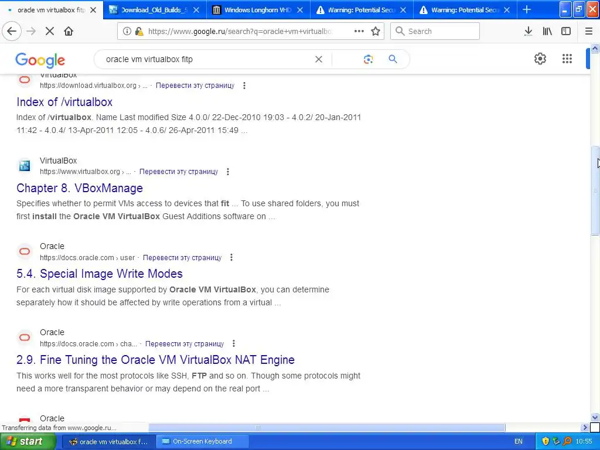Image resolution: width=600 pixels, height=450 pixels.
Task: Open page actions three-dot menu in address bar
Action: click(359, 32)
